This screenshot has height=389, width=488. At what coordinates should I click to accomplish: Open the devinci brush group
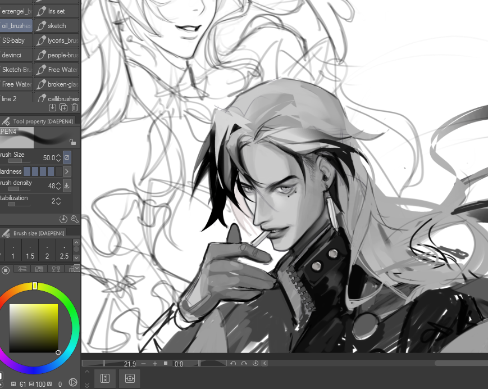pos(16,55)
